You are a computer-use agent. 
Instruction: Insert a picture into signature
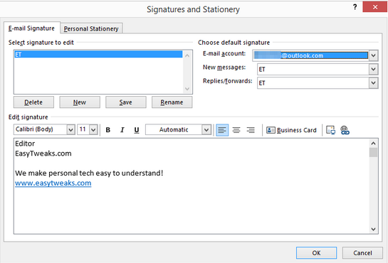(330, 130)
